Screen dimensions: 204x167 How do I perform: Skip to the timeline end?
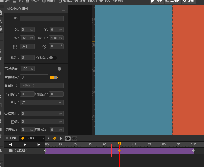[x=38, y=145]
